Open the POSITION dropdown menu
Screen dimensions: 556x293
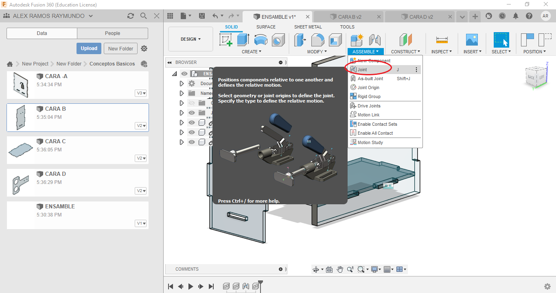535,52
